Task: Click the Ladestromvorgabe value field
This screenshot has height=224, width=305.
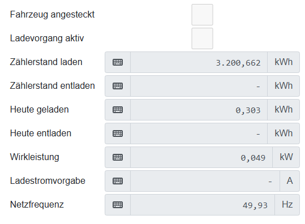Action: tap(205, 181)
